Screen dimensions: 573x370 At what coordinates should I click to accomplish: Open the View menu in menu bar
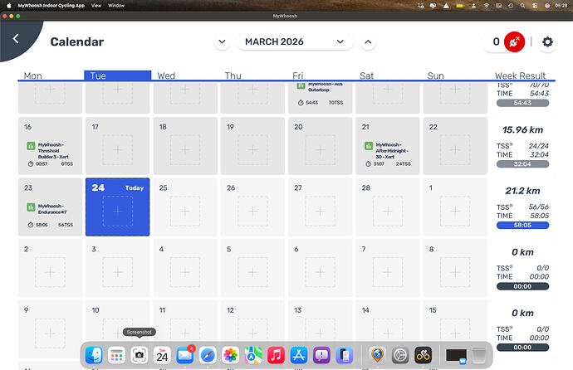97,5
